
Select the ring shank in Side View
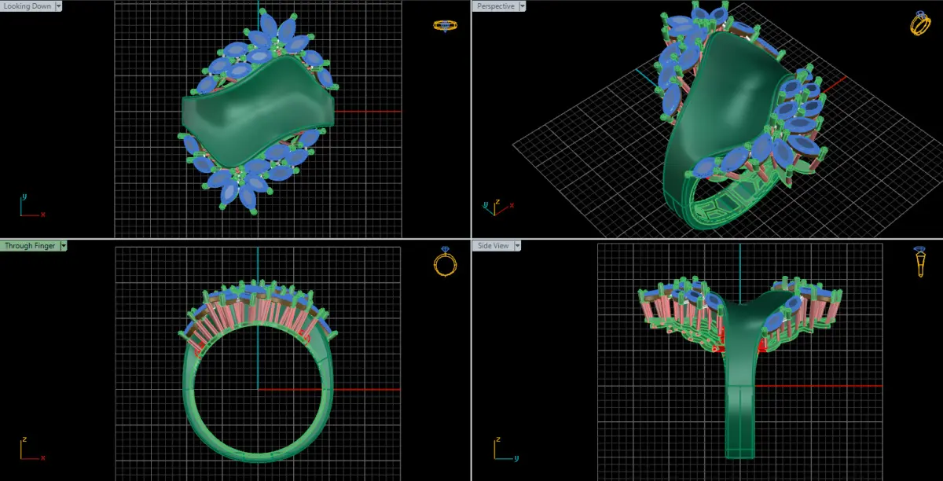pyautogui.click(x=741, y=377)
